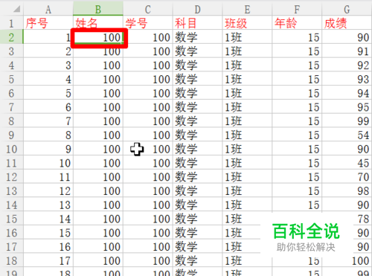Select cell F2 with age 15

[297, 37]
